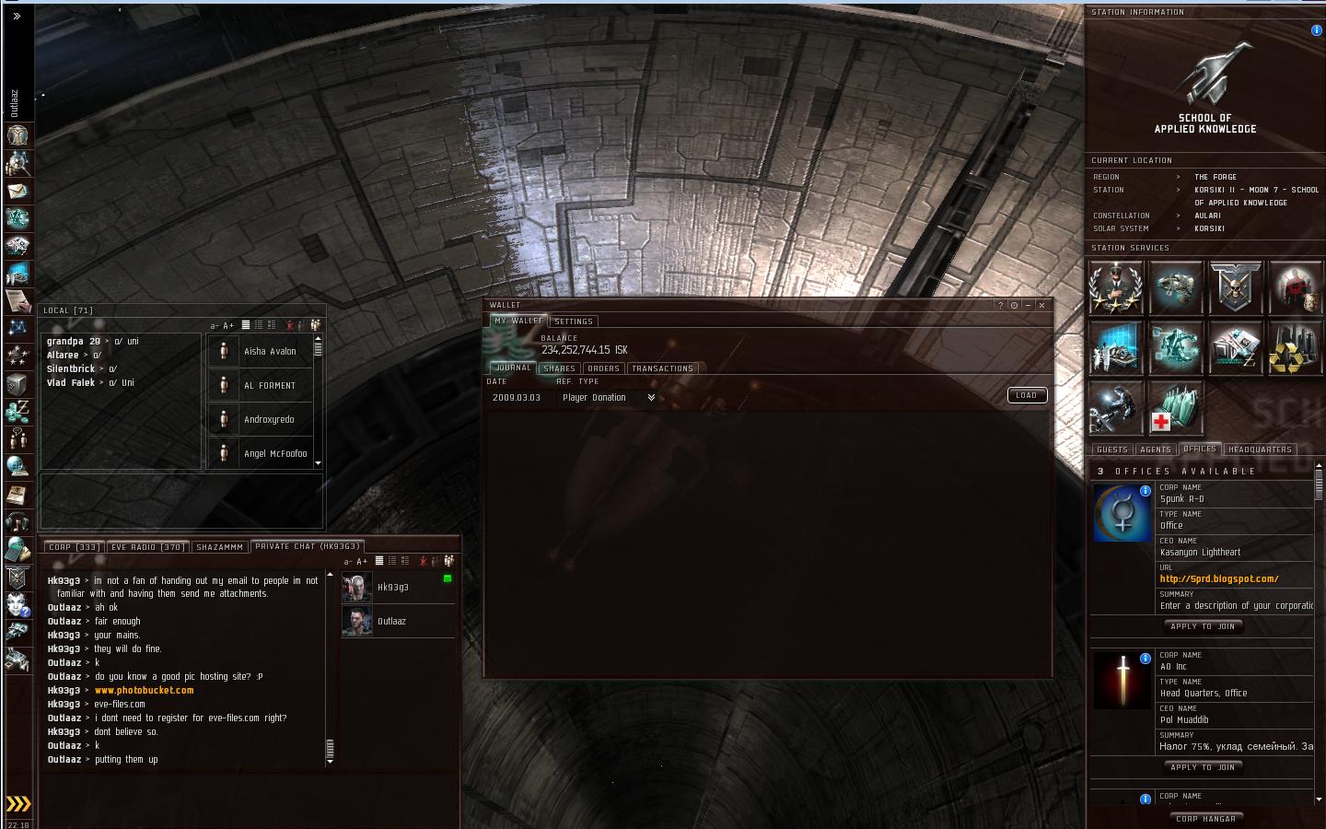Switch to the EVE Radio chat tab
The image size is (1326, 829).
tap(148, 547)
